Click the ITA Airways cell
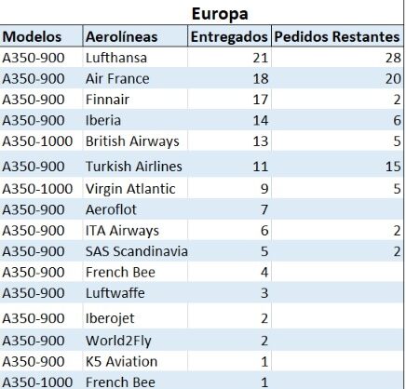 click(135, 230)
